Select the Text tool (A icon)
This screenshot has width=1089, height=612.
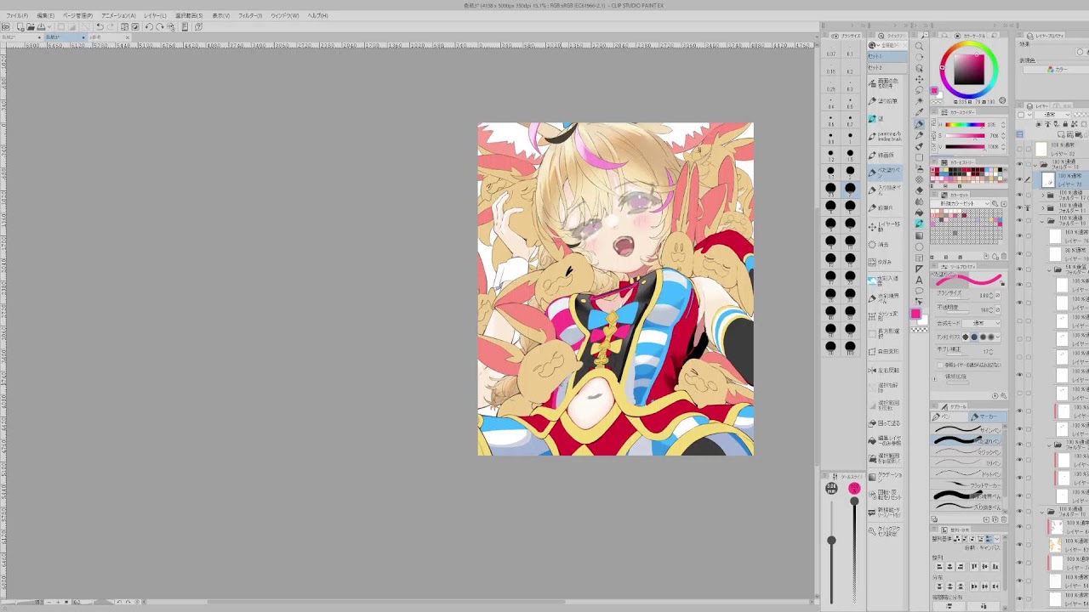(919, 280)
